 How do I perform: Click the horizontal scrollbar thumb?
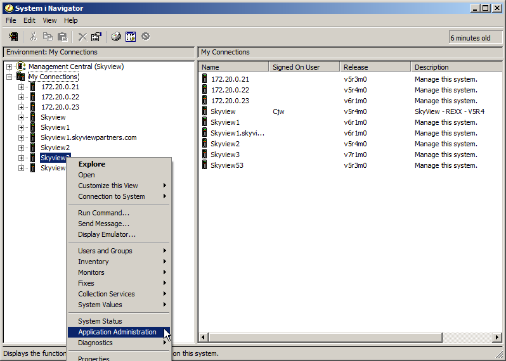[325, 338]
